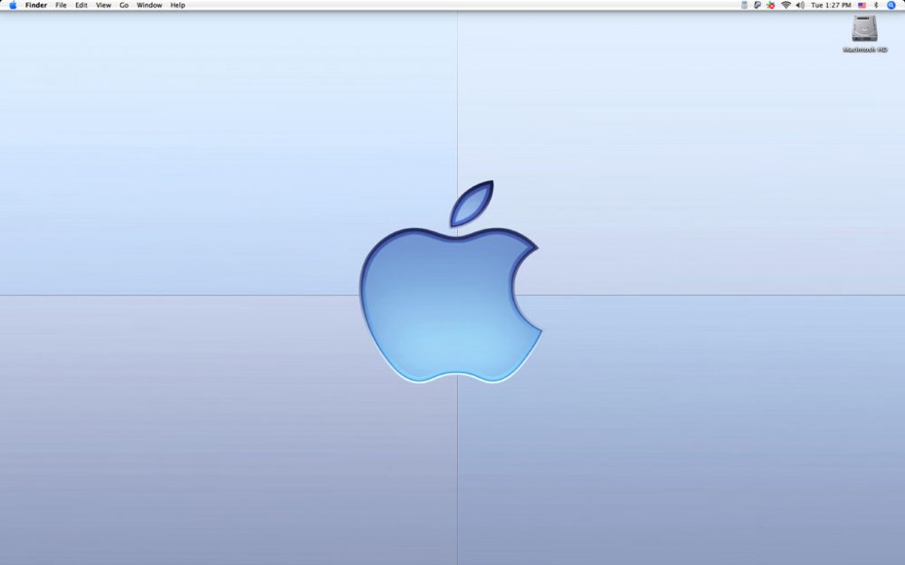Open the Window menu
The width and height of the screenshot is (905, 565).
click(149, 5)
